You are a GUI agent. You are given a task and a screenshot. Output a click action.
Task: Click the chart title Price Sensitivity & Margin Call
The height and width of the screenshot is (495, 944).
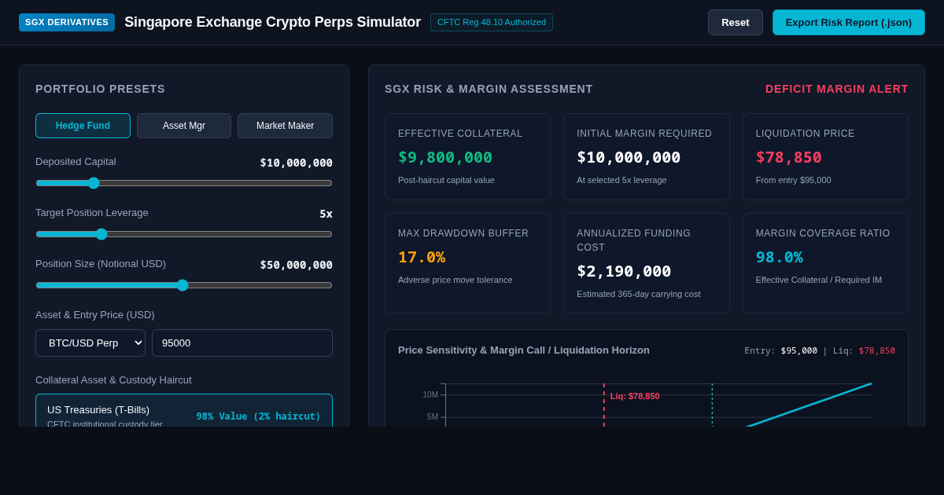tap(524, 350)
